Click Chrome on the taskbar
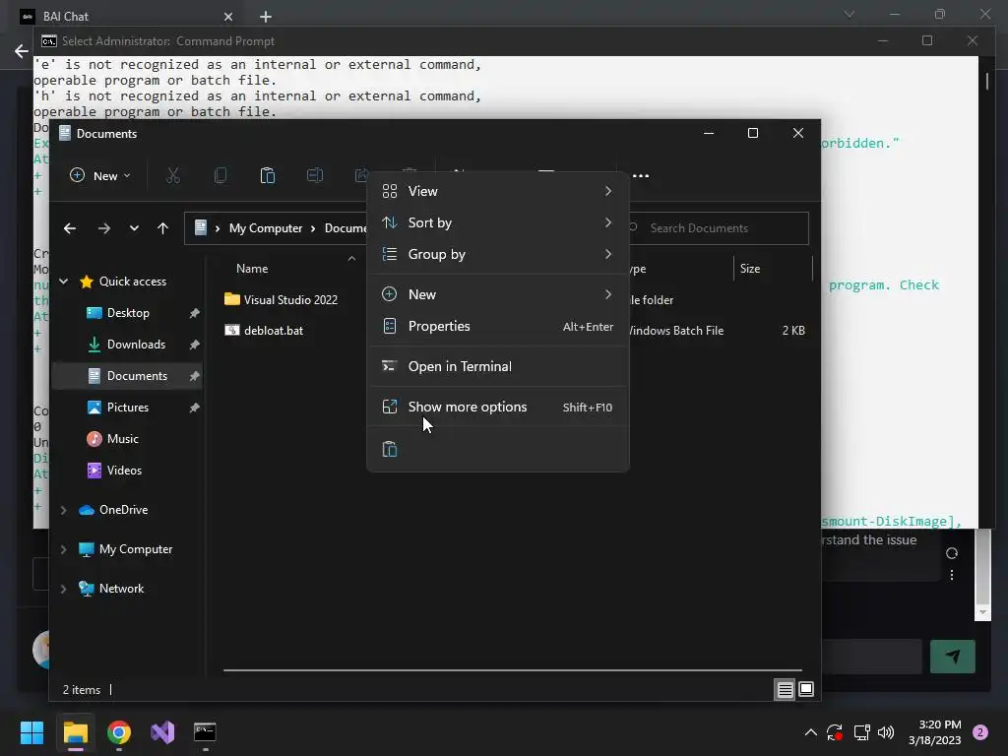Screen dimensions: 1008x756 click(x=119, y=732)
